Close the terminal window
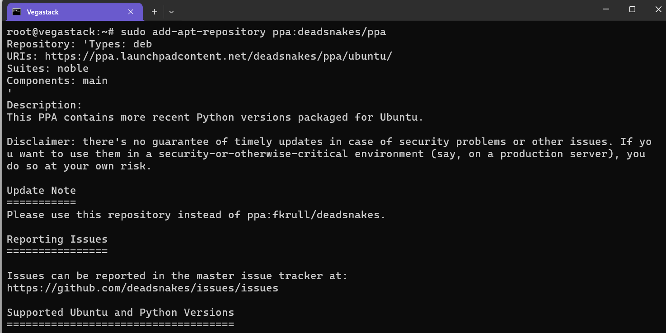 (x=658, y=9)
